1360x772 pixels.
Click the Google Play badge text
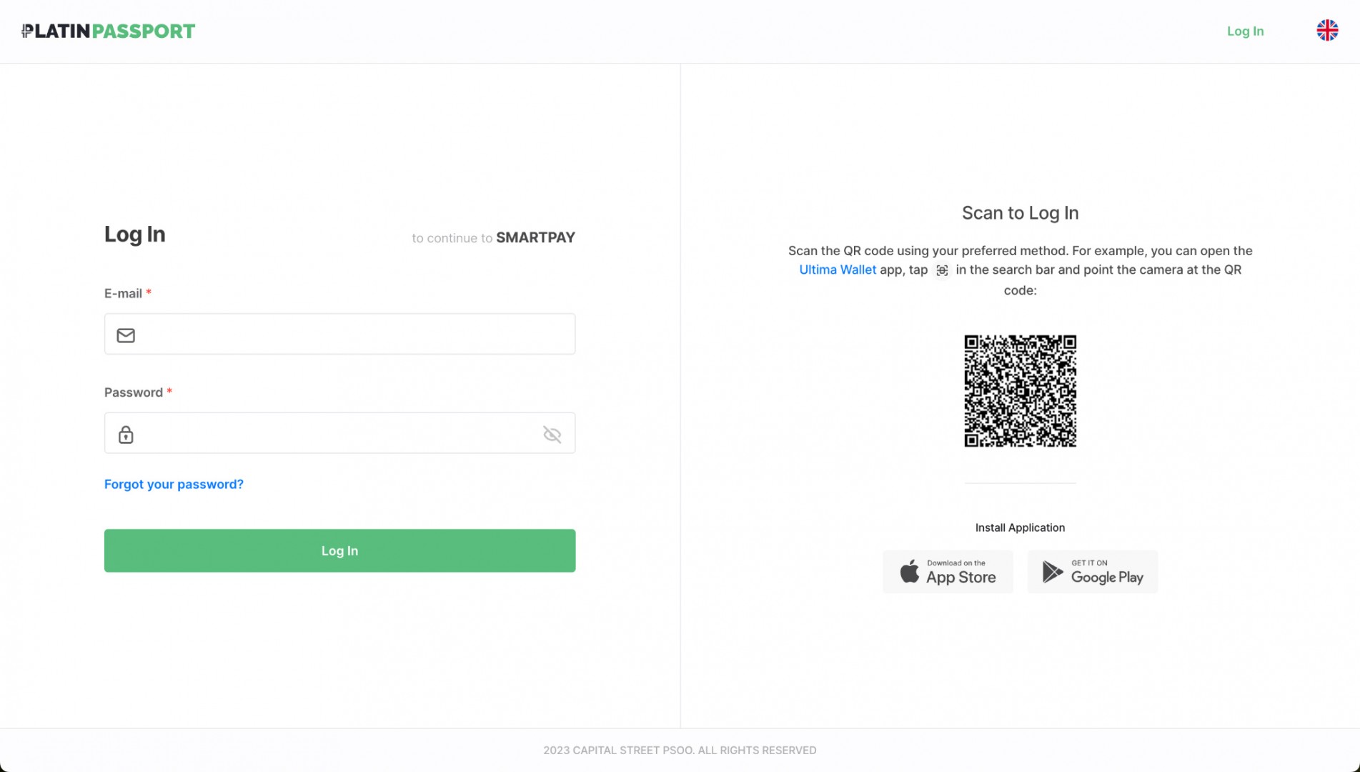1106,577
